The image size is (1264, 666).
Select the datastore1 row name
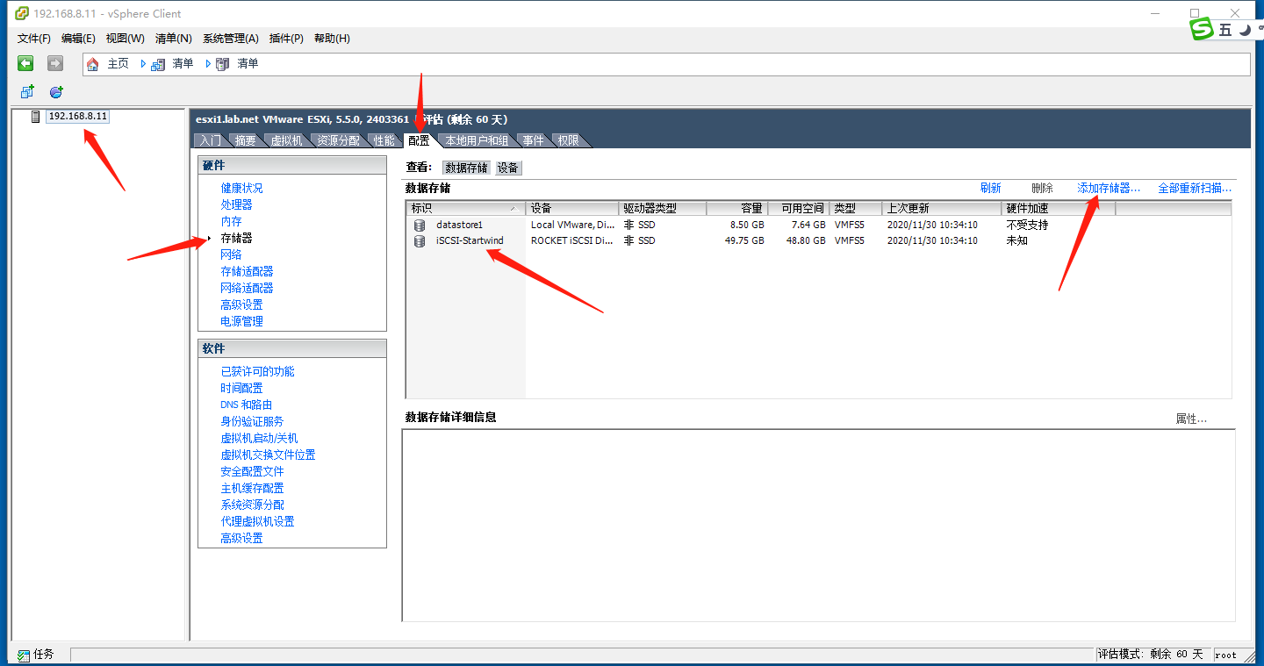click(x=459, y=225)
